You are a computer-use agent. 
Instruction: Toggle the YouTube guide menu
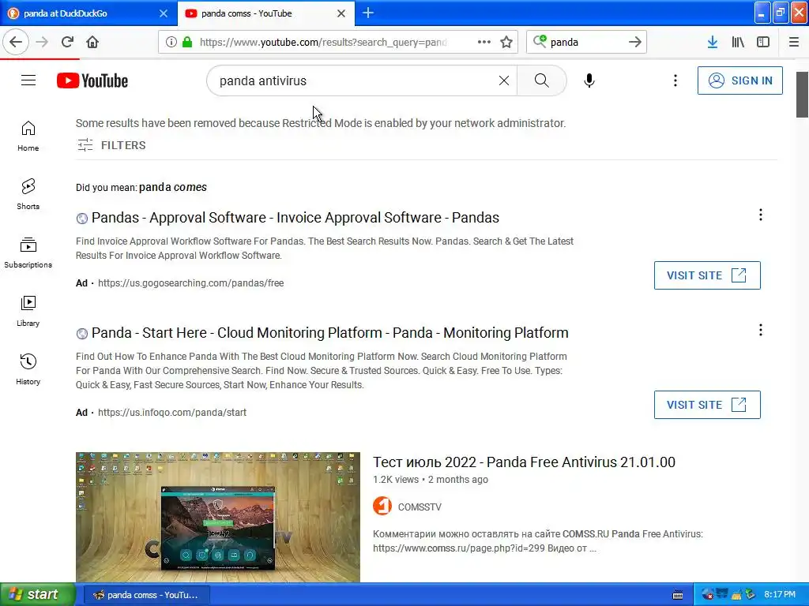point(28,80)
